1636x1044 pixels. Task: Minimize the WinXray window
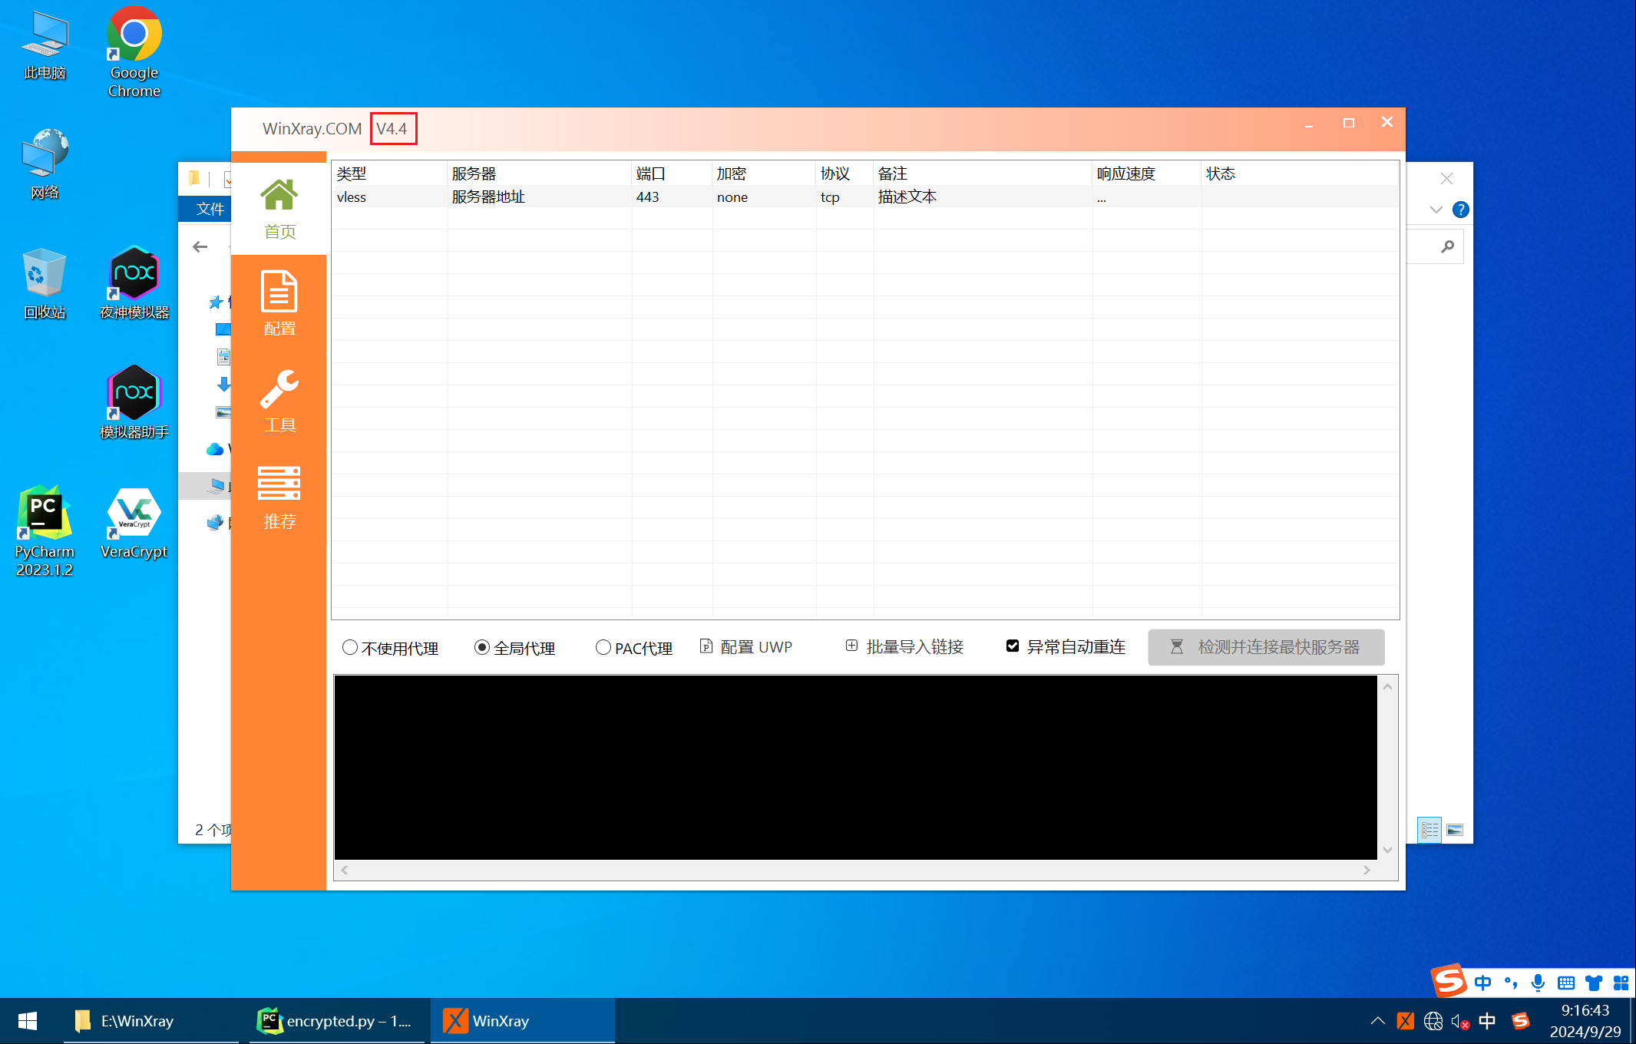pos(1309,123)
